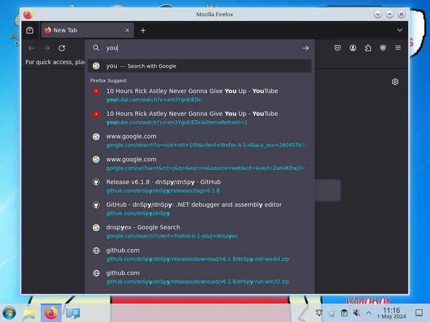Open dnspyex Google Search suggestion
The width and height of the screenshot is (430, 322).
pyautogui.click(x=199, y=231)
